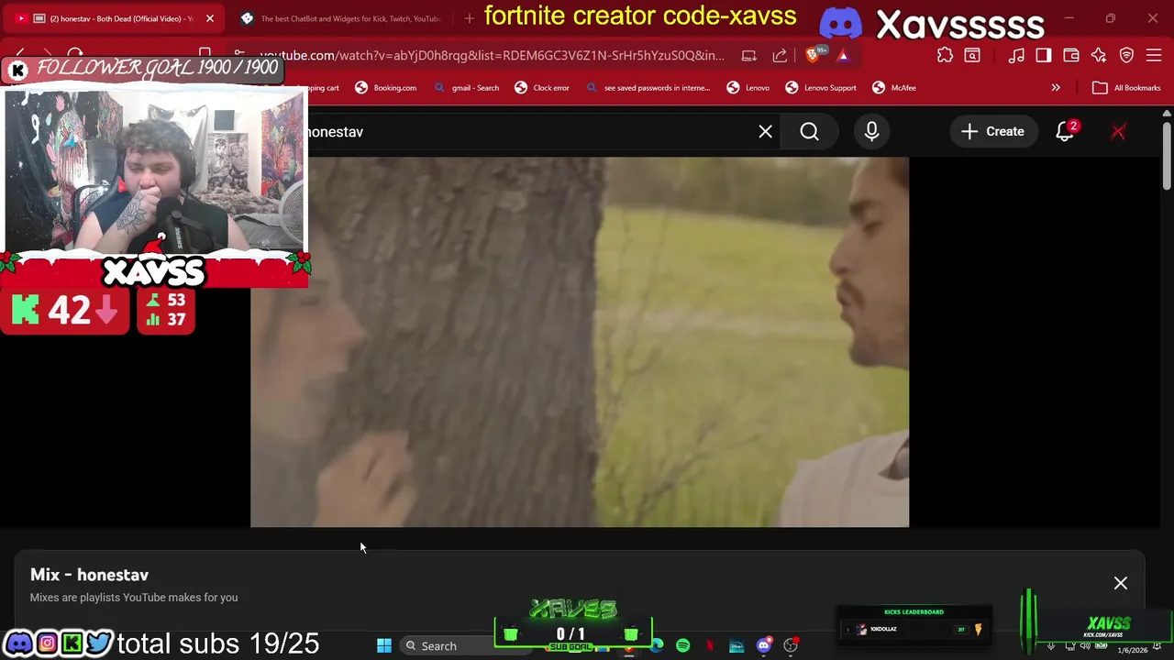
Task: Toggle the browser sidebar panel
Action: [1044, 55]
